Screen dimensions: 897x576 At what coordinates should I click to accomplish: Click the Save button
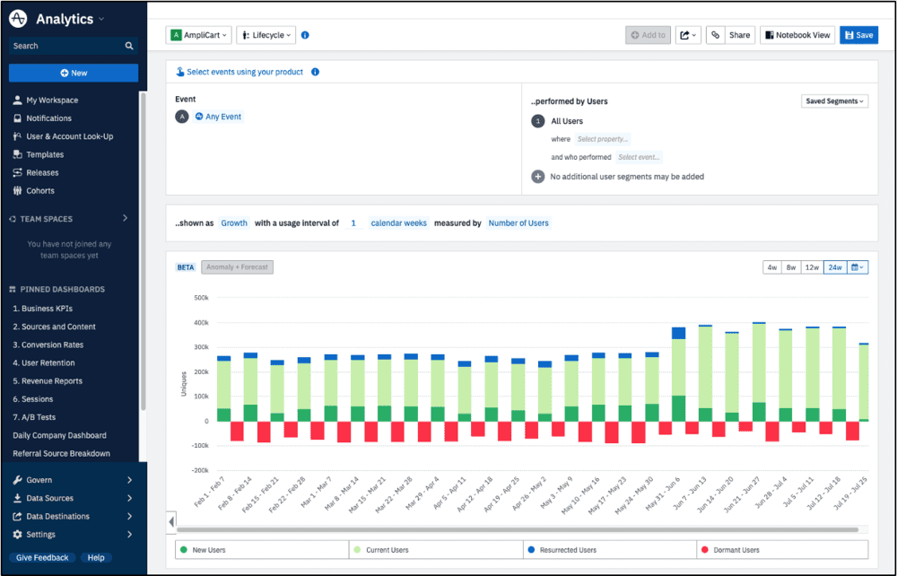tap(858, 35)
